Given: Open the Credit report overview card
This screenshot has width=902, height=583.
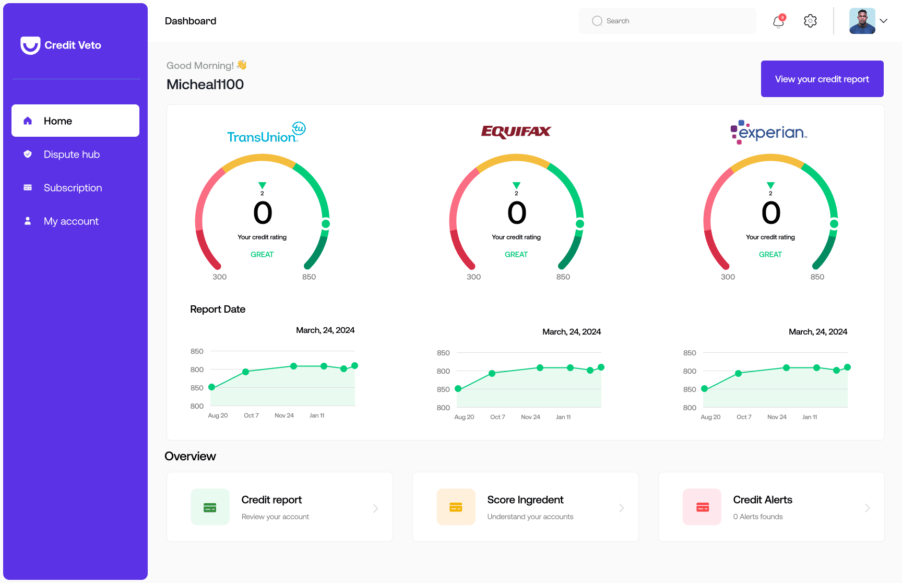Looking at the screenshot, I should point(279,507).
